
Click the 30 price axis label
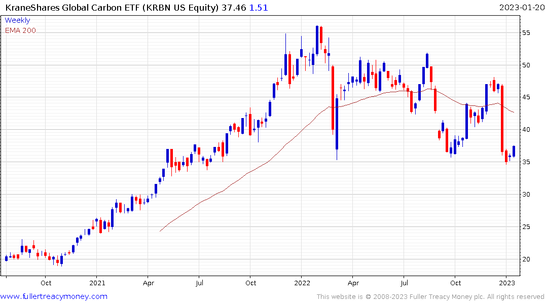point(526,194)
